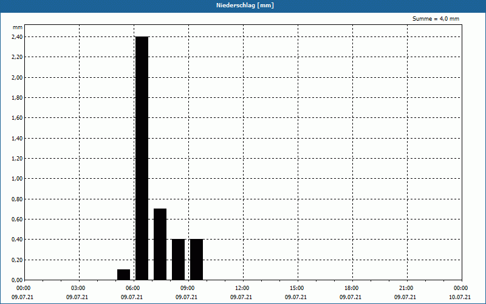Select the 18:00 time axis label
Viewport: 486px width, 304px height.
pos(352,288)
